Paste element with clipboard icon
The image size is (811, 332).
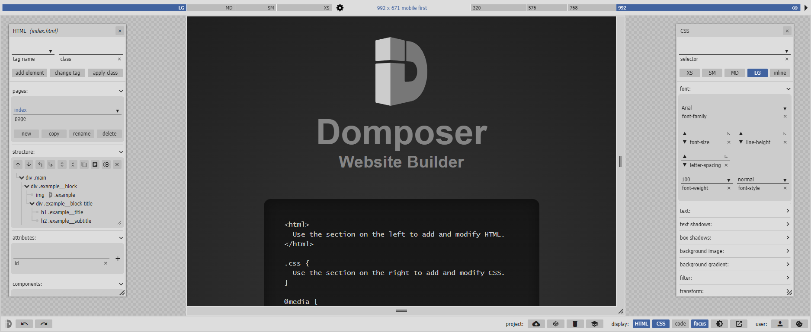point(95,164)
